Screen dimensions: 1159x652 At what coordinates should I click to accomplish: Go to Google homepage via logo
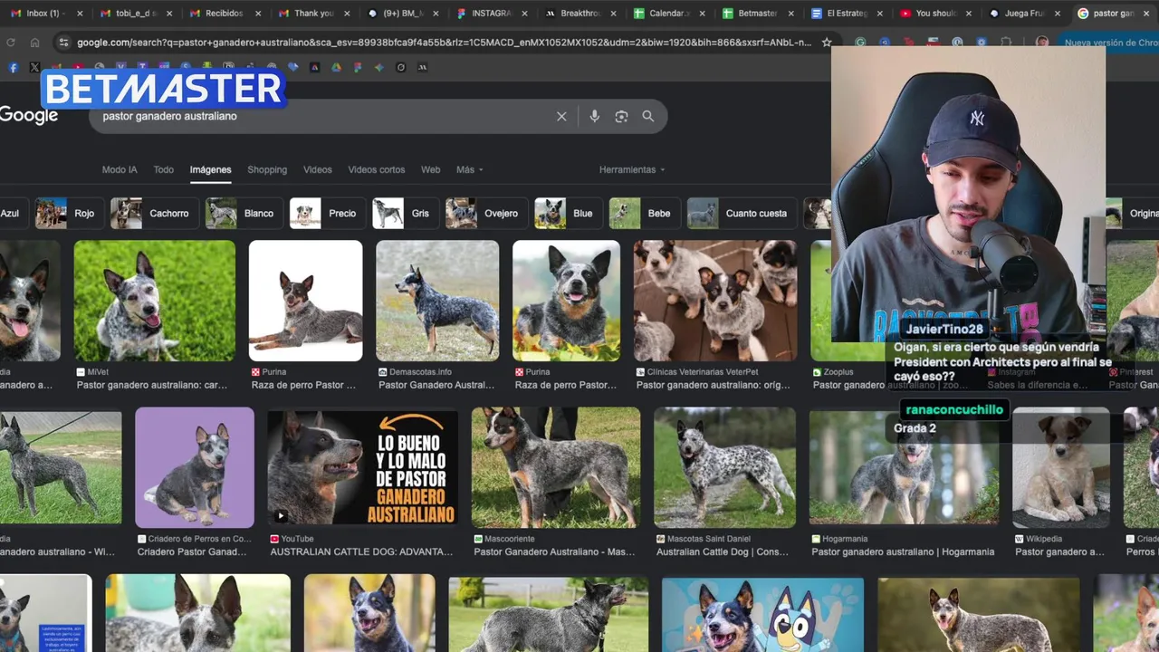pyautogui.click(x=28, y=116)
